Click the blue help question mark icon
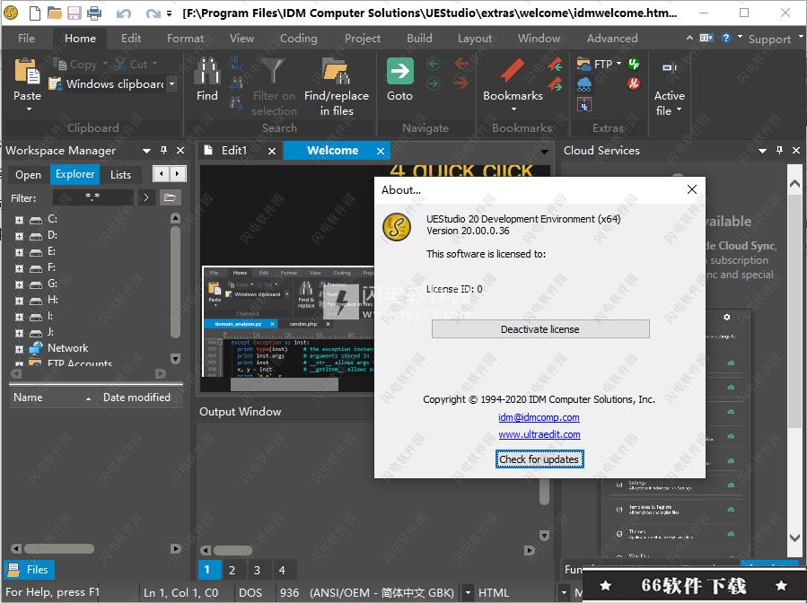The image size is (807, 603). pos(725,38)
